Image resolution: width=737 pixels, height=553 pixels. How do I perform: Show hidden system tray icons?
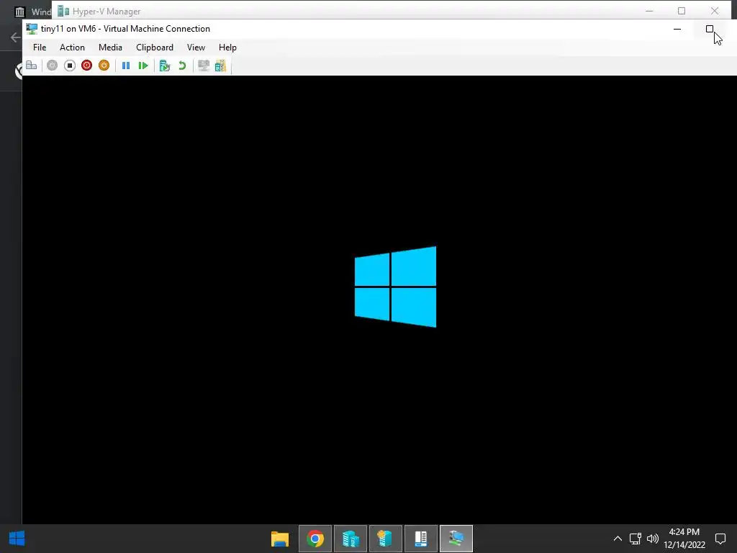coord(618,539)
